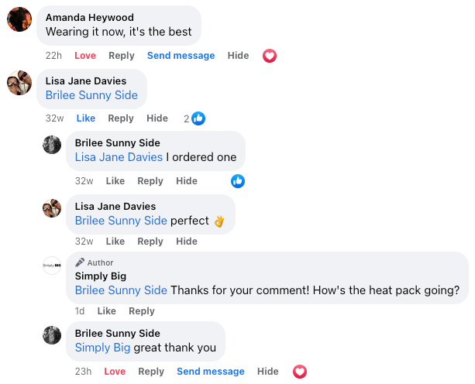
Task: Open the 'Brilee Sunny Side' mention in Lisa's first comment
Action: (91, 95)
